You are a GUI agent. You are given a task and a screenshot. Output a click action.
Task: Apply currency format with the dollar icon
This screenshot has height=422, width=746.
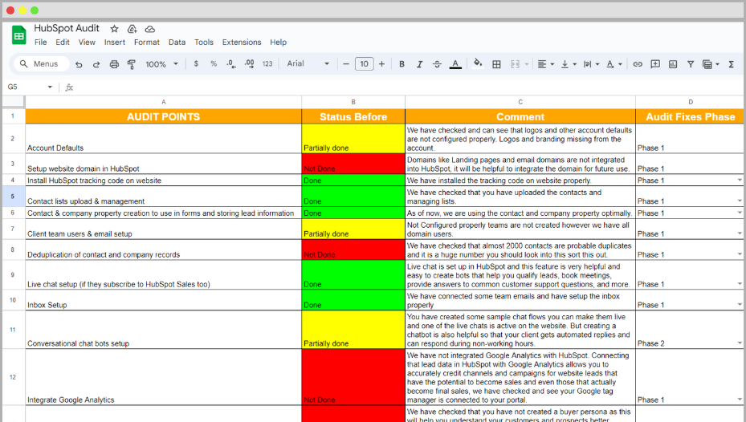coord(196,63)
